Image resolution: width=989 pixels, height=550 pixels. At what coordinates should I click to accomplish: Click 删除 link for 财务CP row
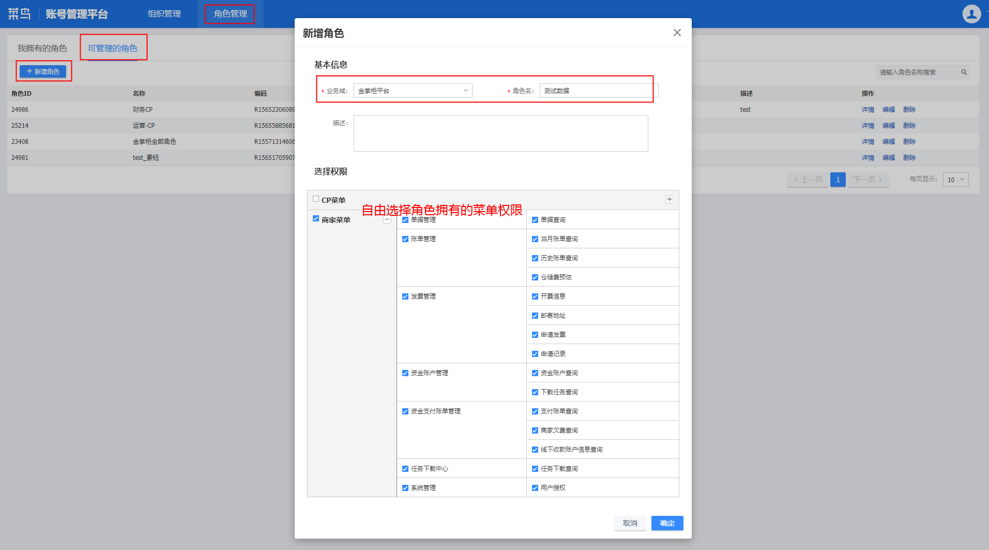[x=909, y=110]
